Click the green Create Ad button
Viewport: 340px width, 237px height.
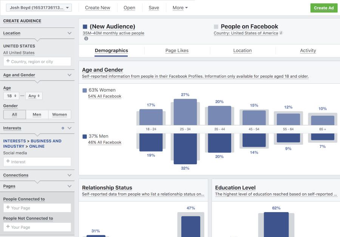[x=324, y=8]
